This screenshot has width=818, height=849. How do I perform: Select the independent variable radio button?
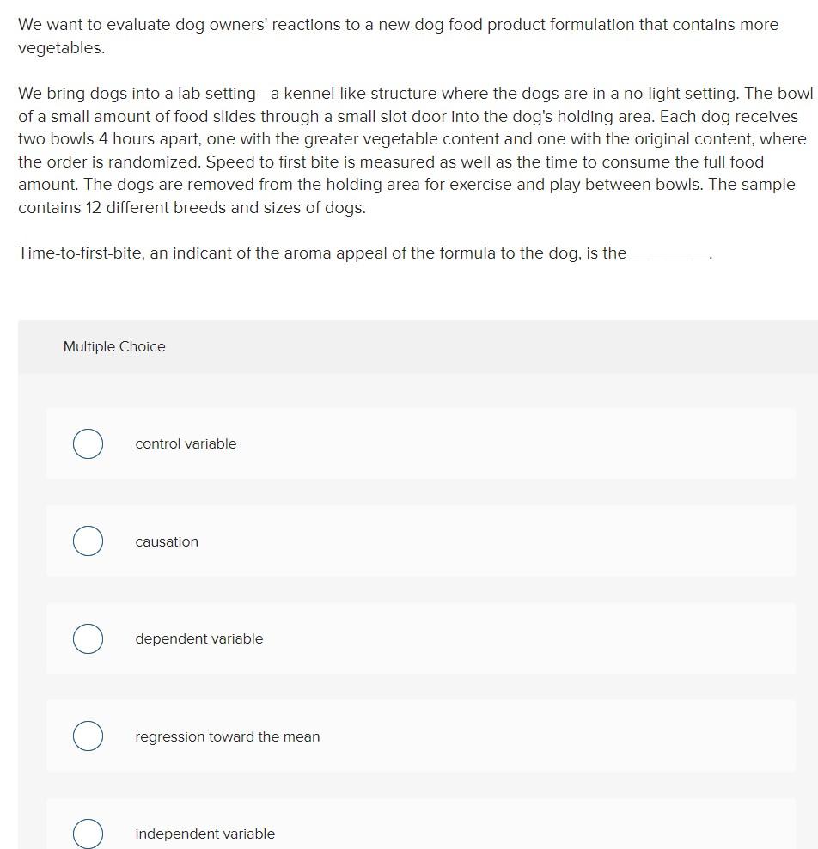(x=88, y=833)
